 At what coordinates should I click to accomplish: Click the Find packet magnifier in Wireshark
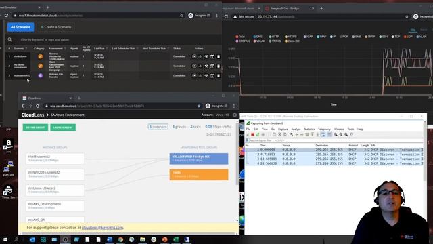tap(292, 134)
